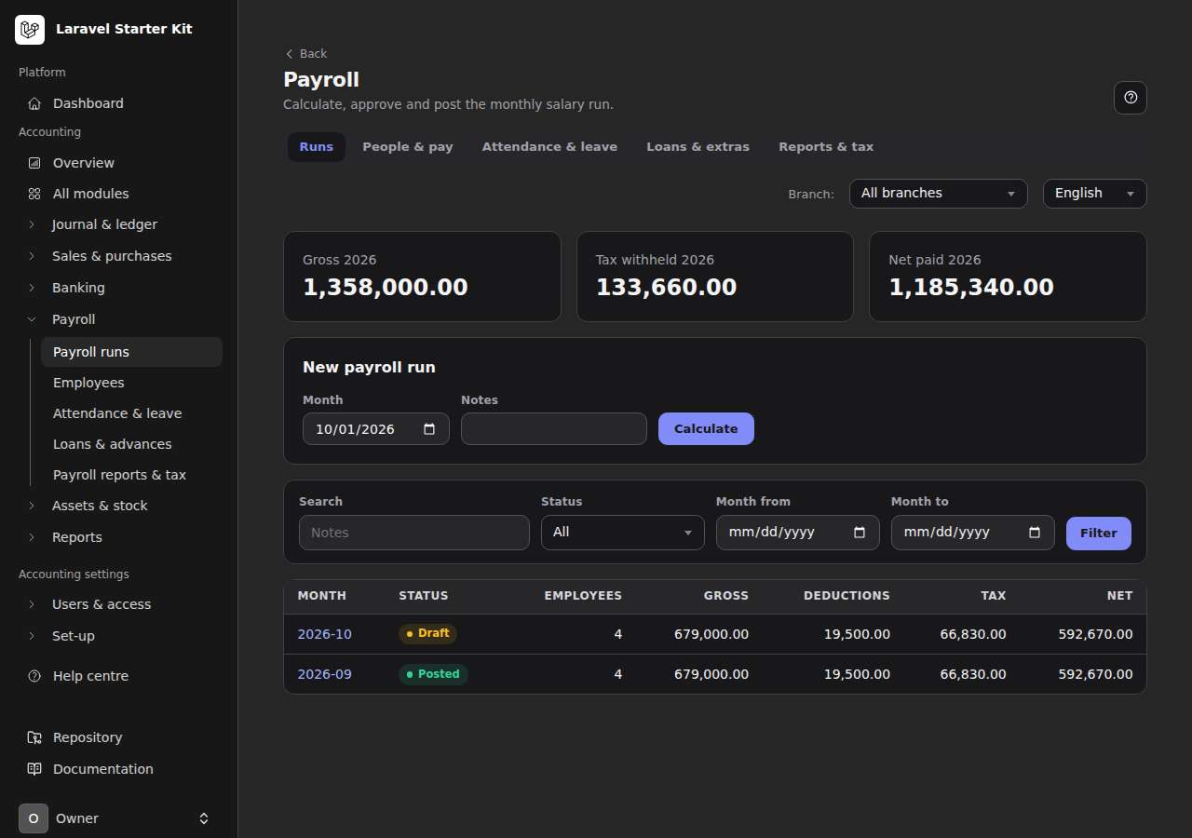
Task: Click the Help centre icon
Action: (x=34, y=676)
